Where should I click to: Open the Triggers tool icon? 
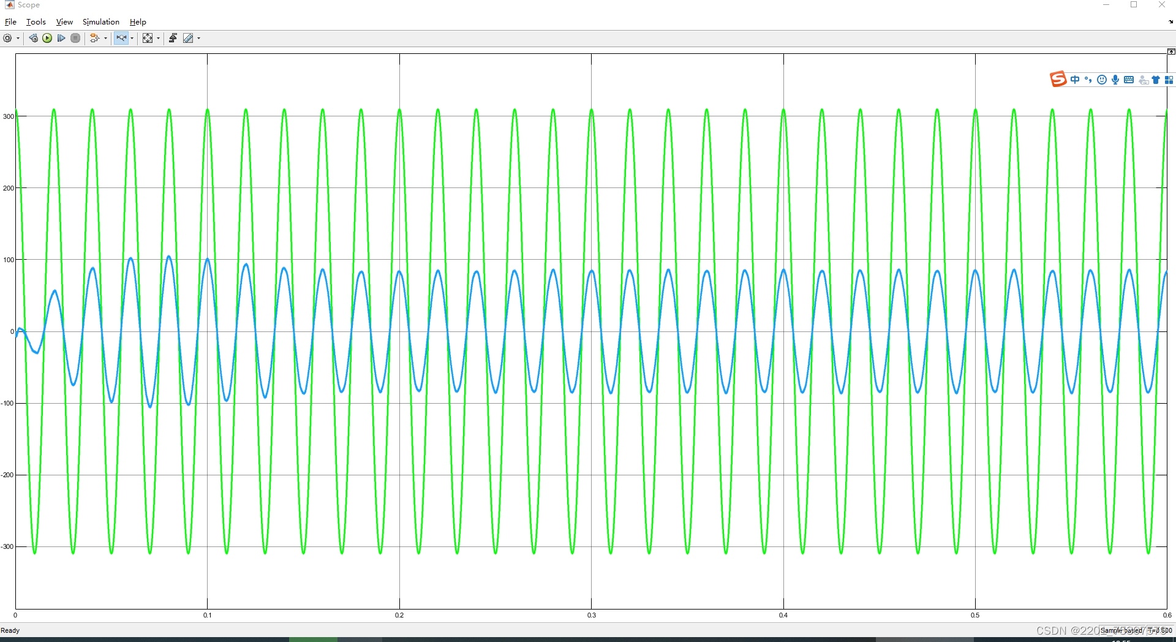pyautogui.click(x=173, y=38)
